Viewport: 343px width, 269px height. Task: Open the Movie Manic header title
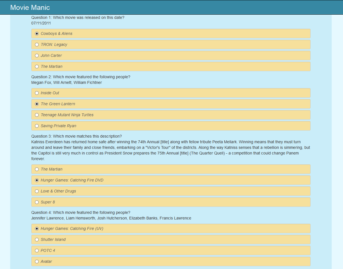pos(30,8)
